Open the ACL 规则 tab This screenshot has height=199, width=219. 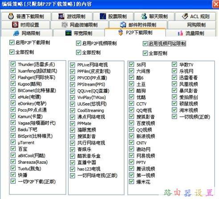[195, 17]
